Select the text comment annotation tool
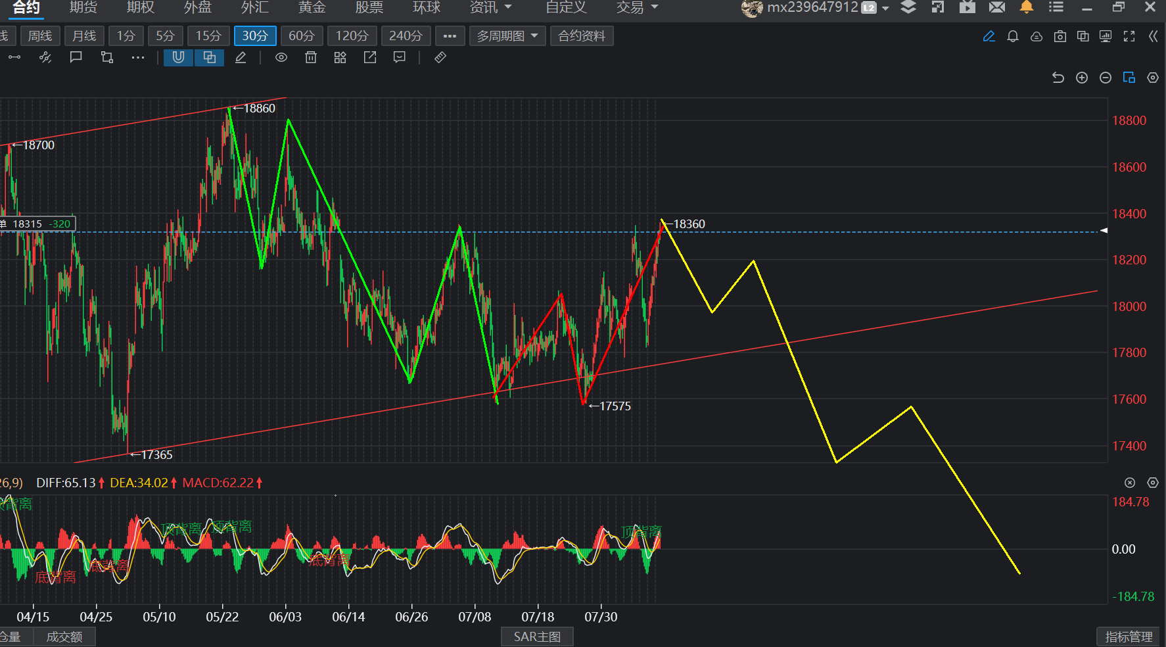 pyautogui.click(x=76, y=58)
